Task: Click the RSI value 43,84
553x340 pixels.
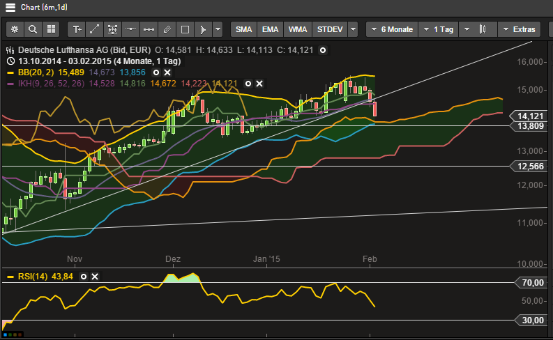Action: click(62, 277)
